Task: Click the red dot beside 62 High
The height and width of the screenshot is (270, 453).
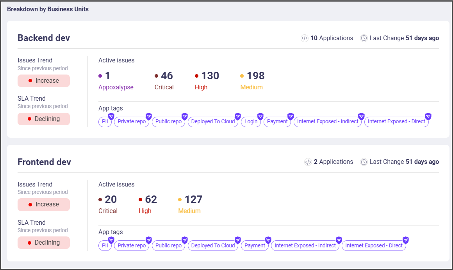Action: coord(141,200)
